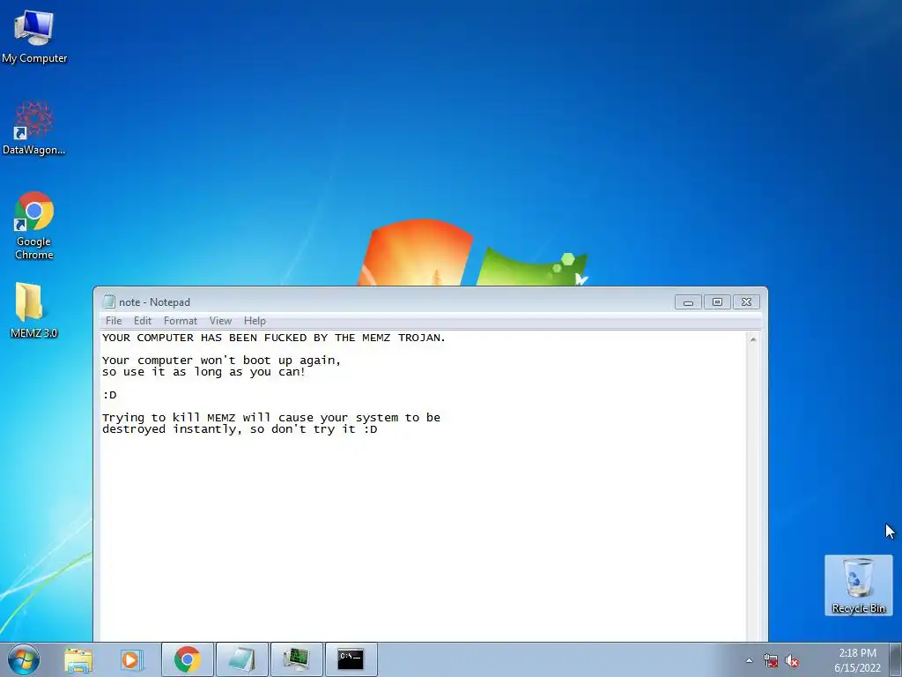Click the Notepad title bar document icon
This screenshot has height=677, width=902.
tap(108, 301)
